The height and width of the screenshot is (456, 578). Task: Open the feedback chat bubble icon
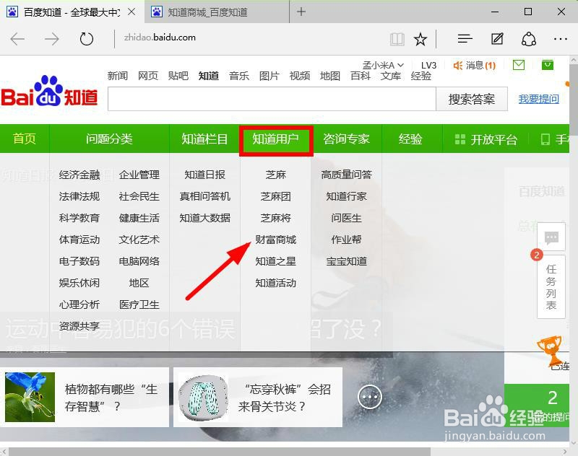[x=551, y=237]
